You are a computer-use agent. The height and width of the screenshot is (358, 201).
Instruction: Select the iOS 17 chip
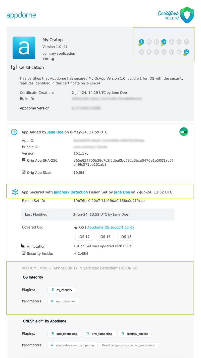pyautogui.click(x=84, y=237)
